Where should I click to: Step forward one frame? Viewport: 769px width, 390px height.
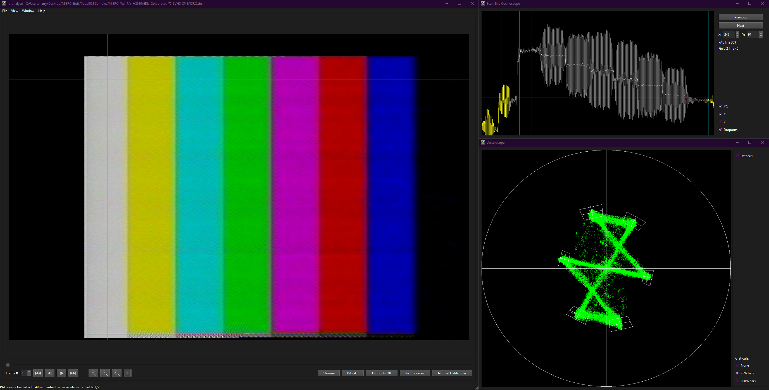coord(61,373)
